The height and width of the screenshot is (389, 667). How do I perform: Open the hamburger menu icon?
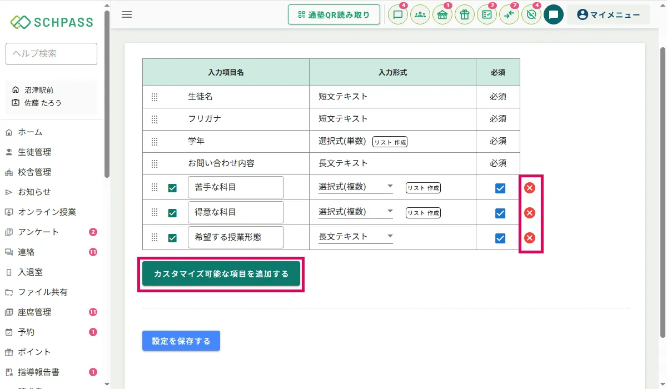coord(127,14)
